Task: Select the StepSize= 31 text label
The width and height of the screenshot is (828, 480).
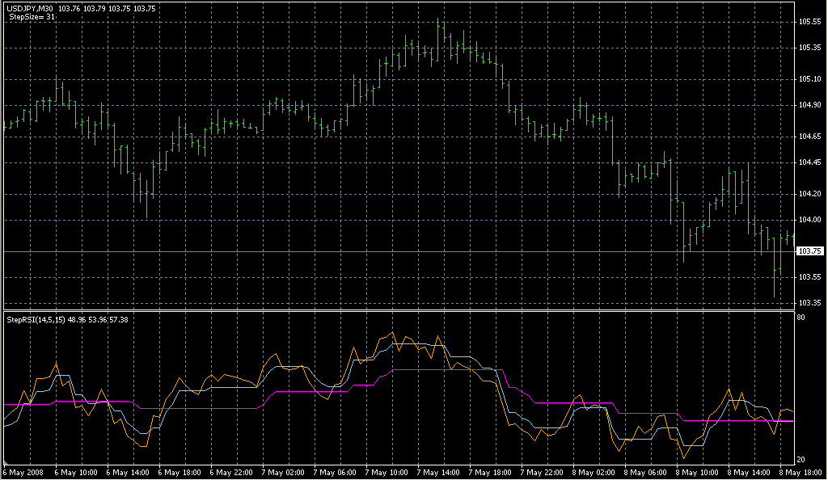Action: click(32, 16)
